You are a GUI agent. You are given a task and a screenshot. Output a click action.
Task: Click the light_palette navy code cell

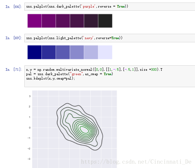click(110, 38)
